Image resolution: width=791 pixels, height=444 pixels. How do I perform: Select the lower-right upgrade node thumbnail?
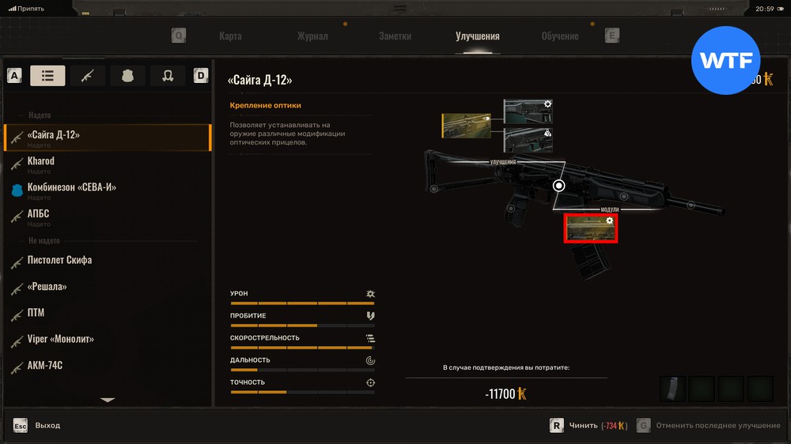click(x=528, y=140)
